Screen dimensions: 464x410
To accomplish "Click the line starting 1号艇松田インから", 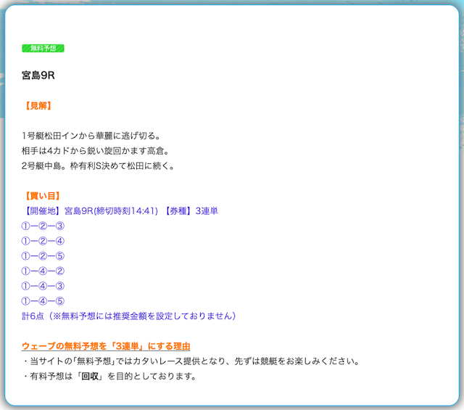I will coord(91,136).
